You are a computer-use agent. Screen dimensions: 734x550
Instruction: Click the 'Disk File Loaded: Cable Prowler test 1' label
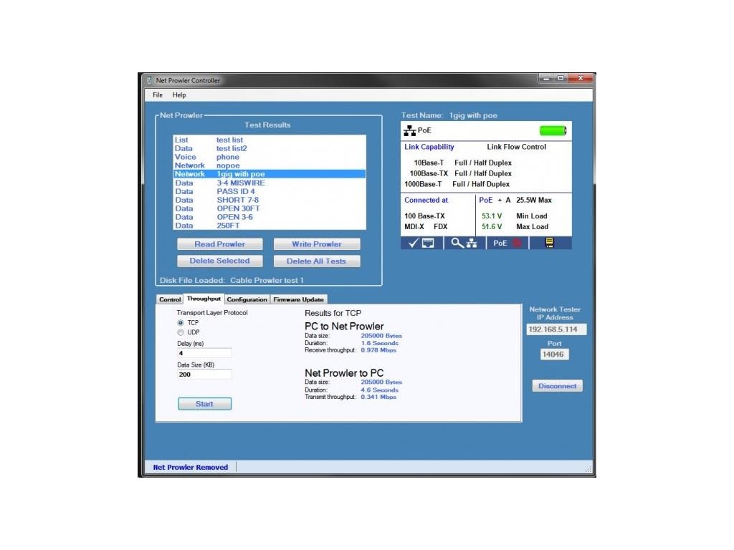(x=232, y=280)
